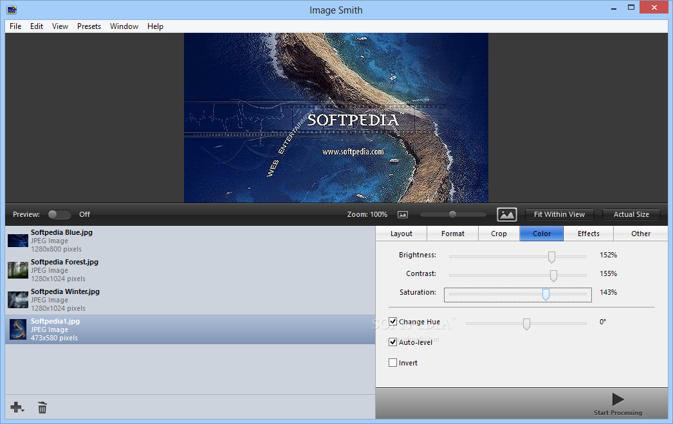The image size is (673, 424).
Task: Click the Image Smith app icon in title bar
Action: click(12, 10)
